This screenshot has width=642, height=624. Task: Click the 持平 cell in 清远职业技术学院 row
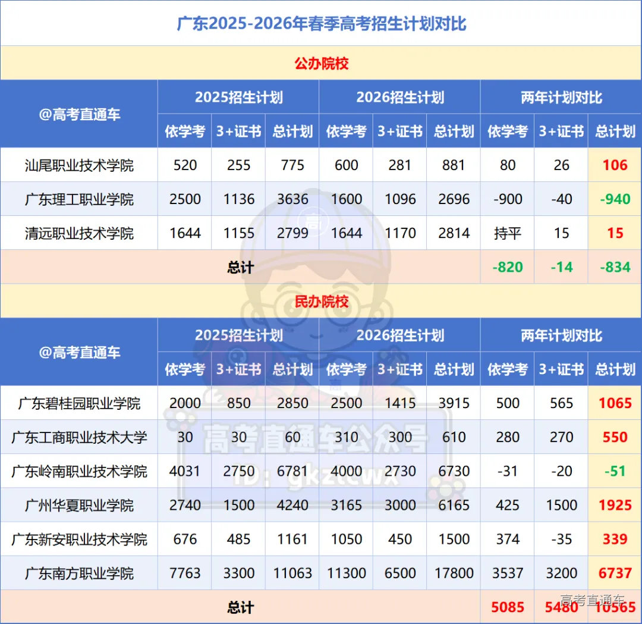(506, 233)
